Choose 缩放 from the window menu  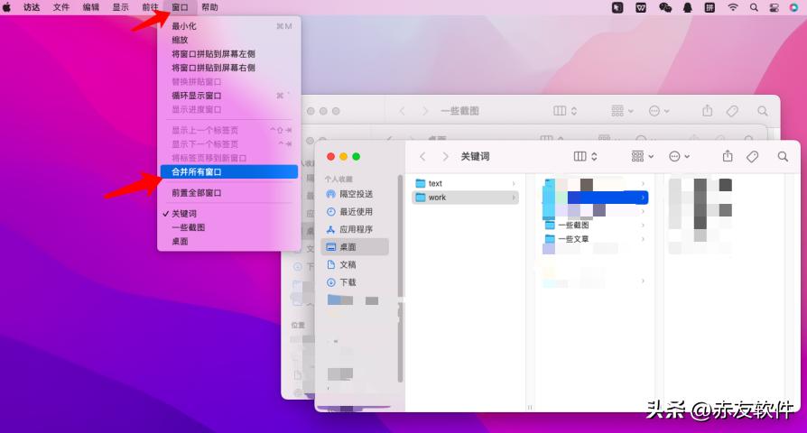229,40
